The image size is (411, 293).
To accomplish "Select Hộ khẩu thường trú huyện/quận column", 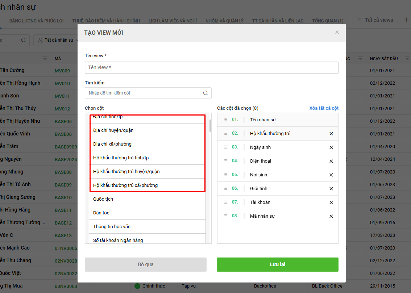I will coord(147,172).
